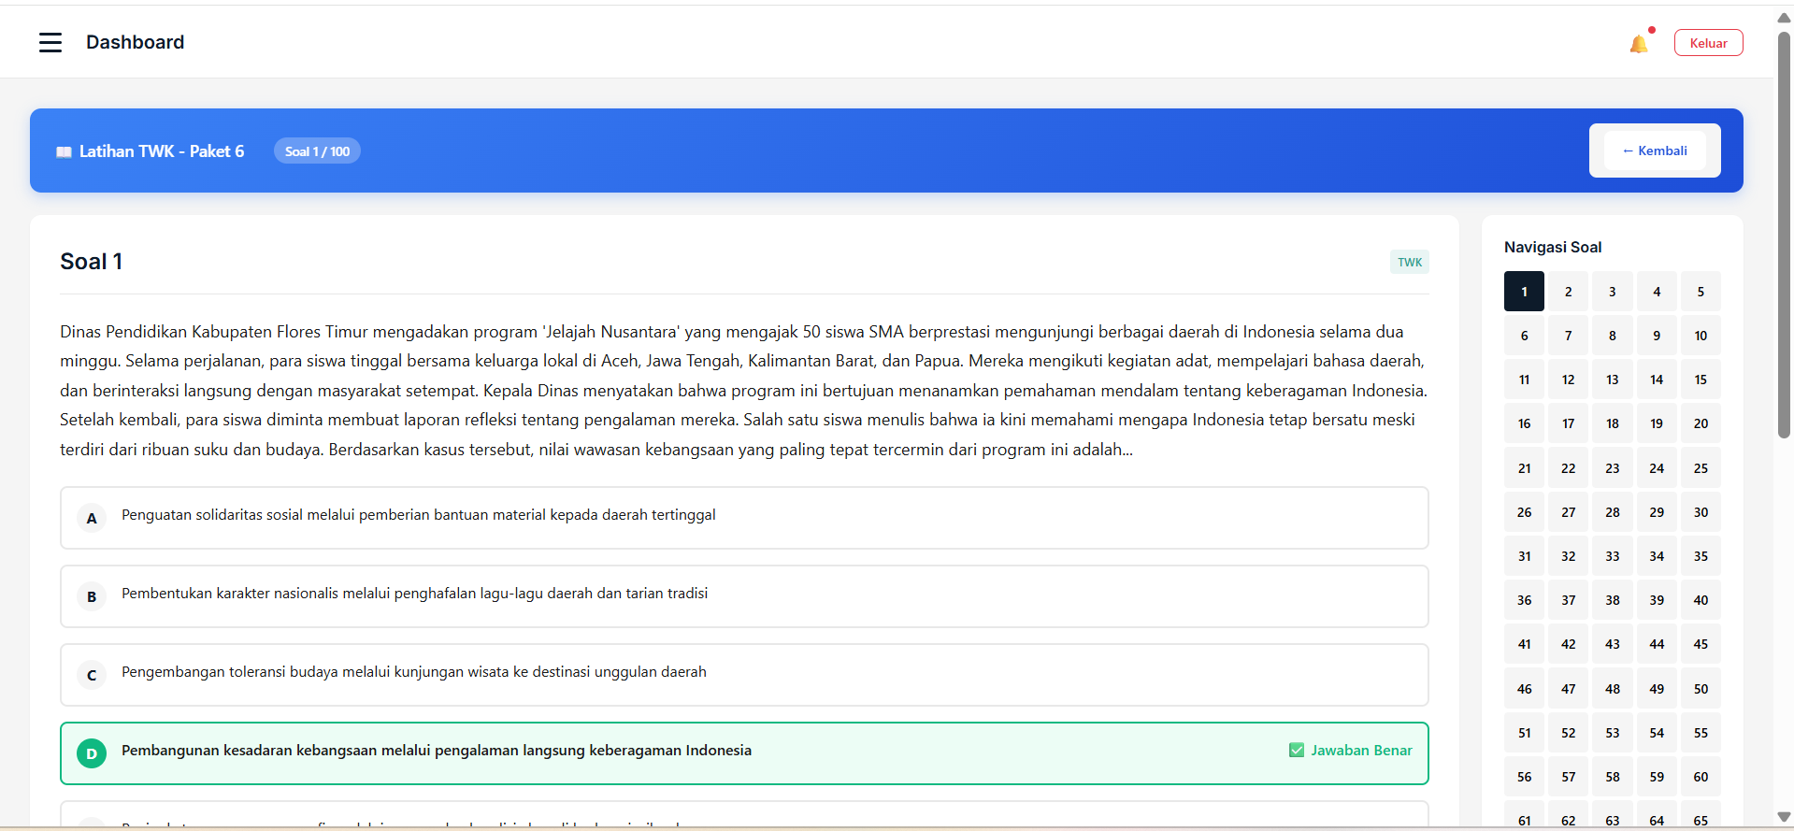
Task: Open the hamburger sidebar menu
Action: 50,42
